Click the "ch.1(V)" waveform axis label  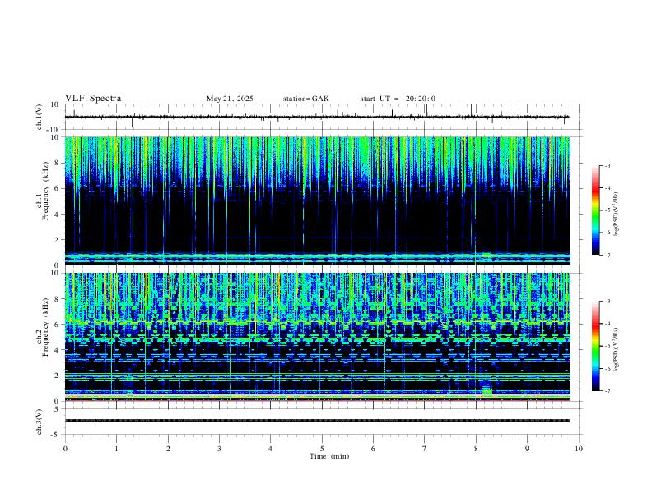pyautogui.click(x=40, y=117)
